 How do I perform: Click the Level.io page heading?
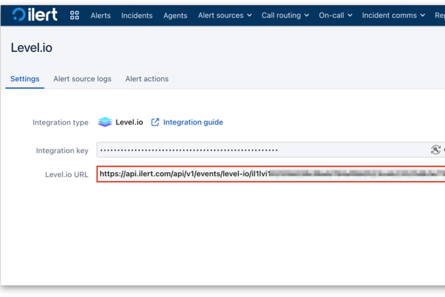click(x=31, y=48)
